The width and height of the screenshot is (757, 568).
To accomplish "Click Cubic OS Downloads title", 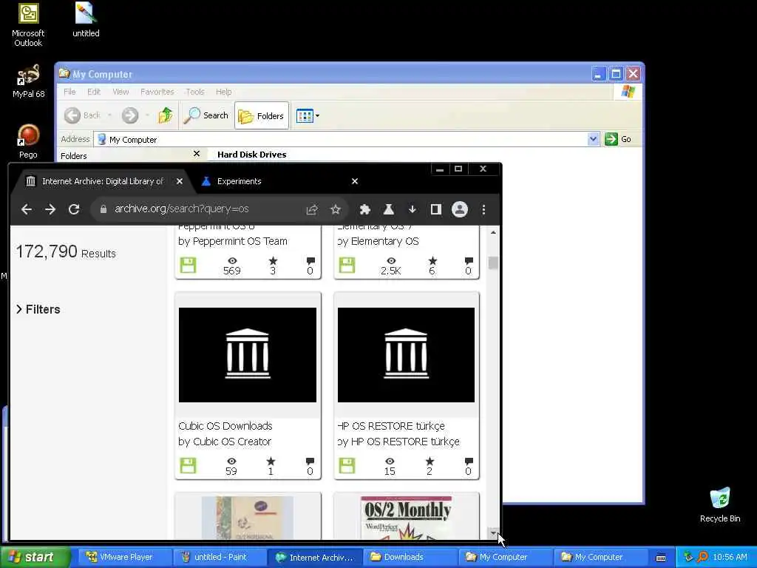I will pyautogui.click(x=225, y=426).
